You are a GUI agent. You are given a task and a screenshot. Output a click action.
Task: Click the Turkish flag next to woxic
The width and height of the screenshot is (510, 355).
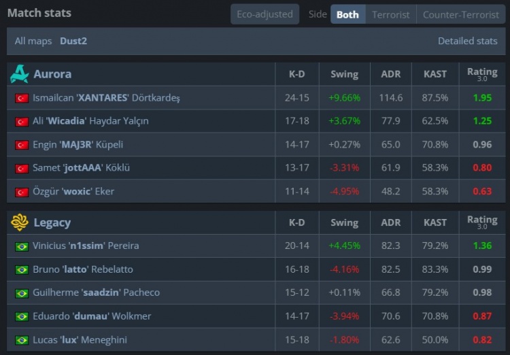pyautogui.click(x=22, y=192)
